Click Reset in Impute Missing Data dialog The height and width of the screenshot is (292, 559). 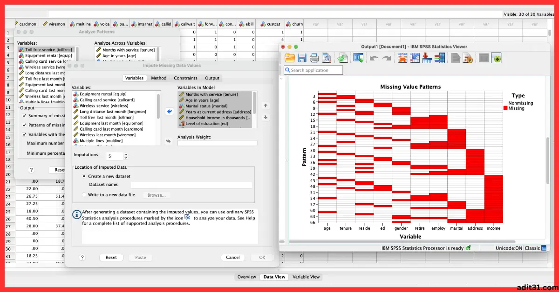coord(111,257)
